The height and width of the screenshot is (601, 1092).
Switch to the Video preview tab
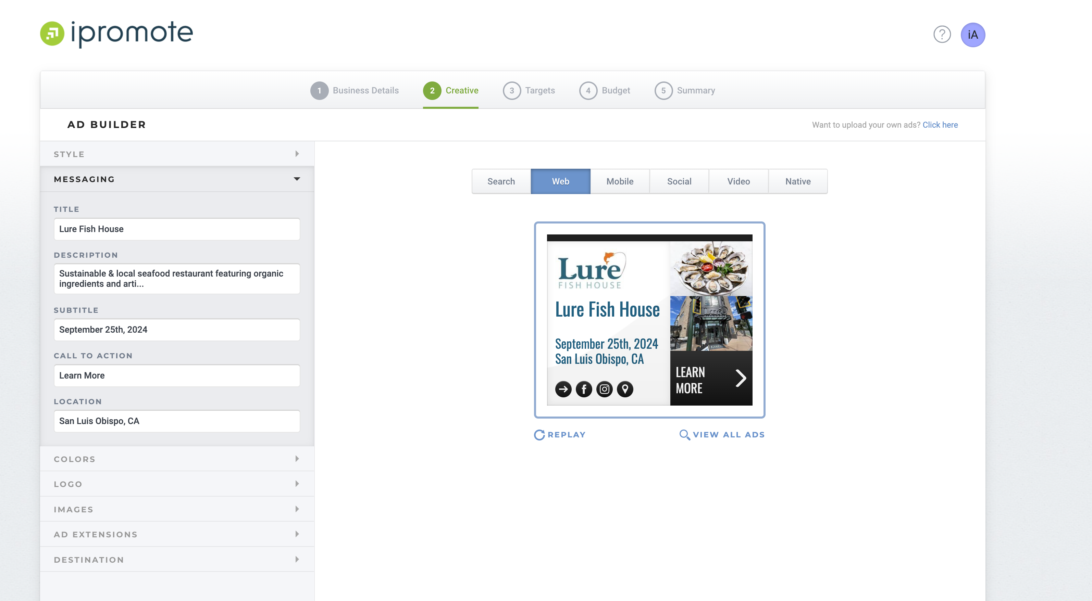coord(739,181)
